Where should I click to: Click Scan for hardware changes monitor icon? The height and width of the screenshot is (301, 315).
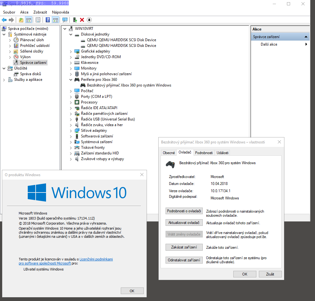point(65,20)
